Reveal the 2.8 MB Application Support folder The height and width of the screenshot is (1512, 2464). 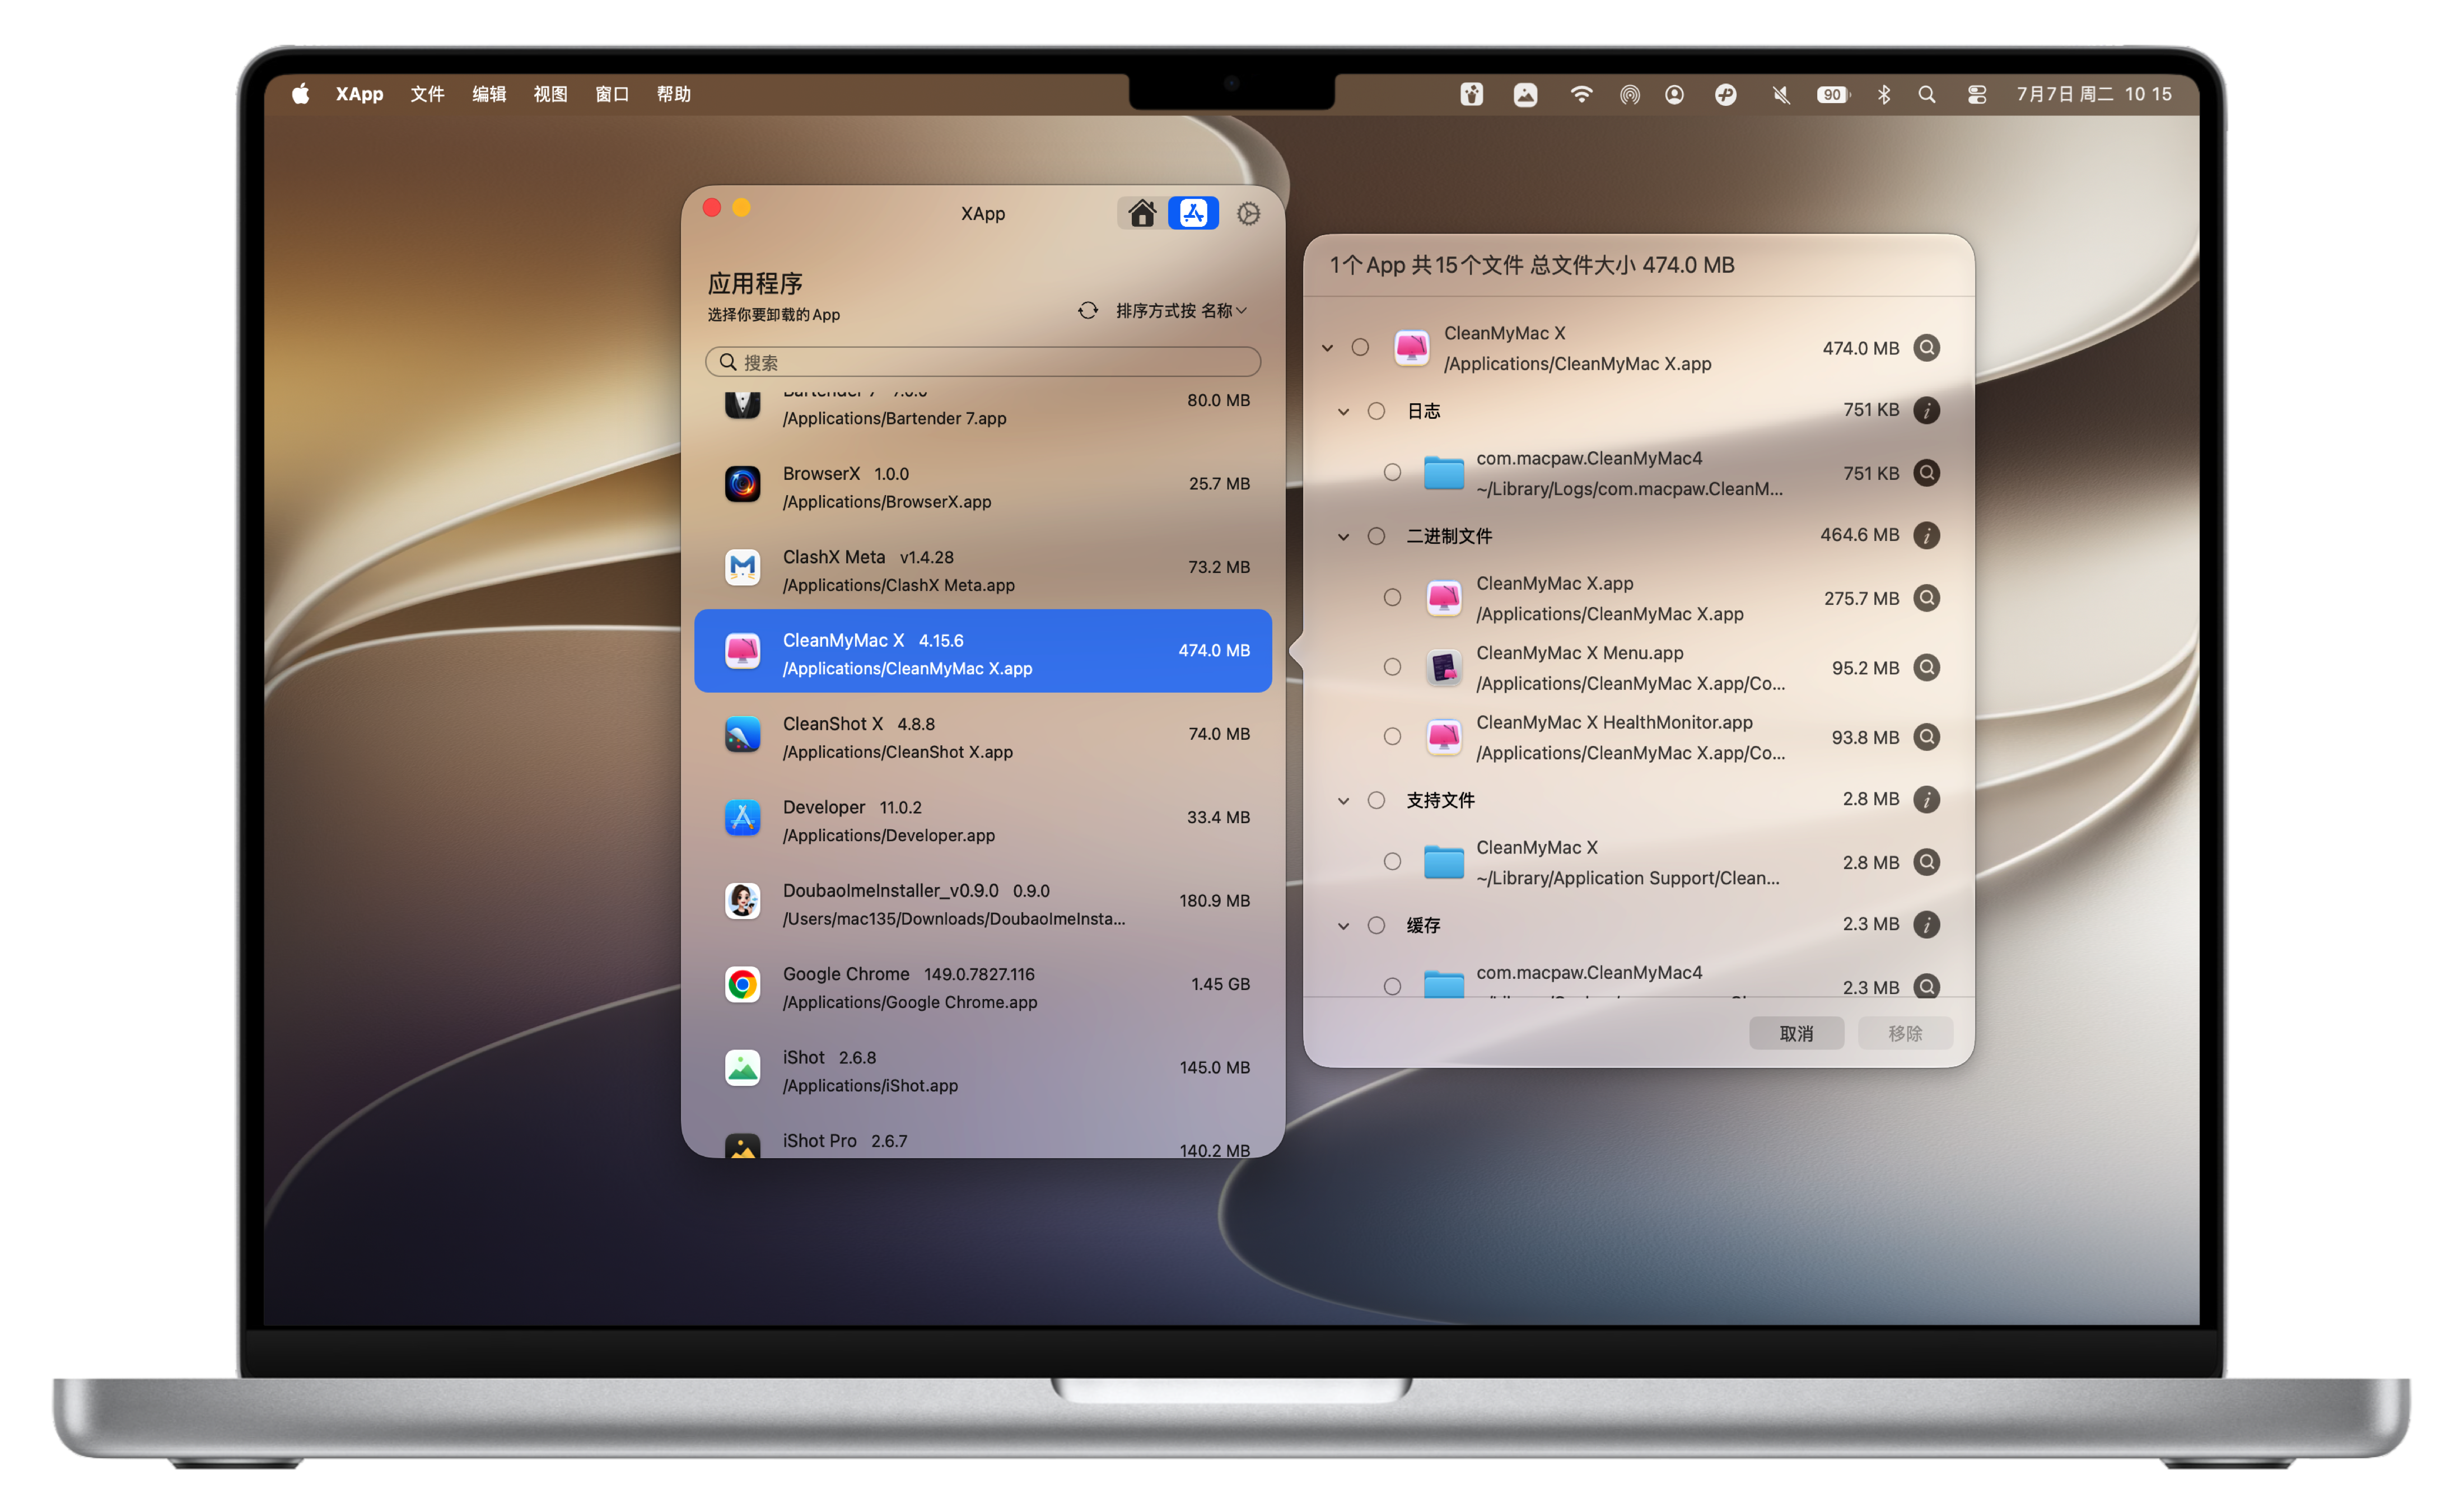pyautogui.click(x=1926, y=862)
